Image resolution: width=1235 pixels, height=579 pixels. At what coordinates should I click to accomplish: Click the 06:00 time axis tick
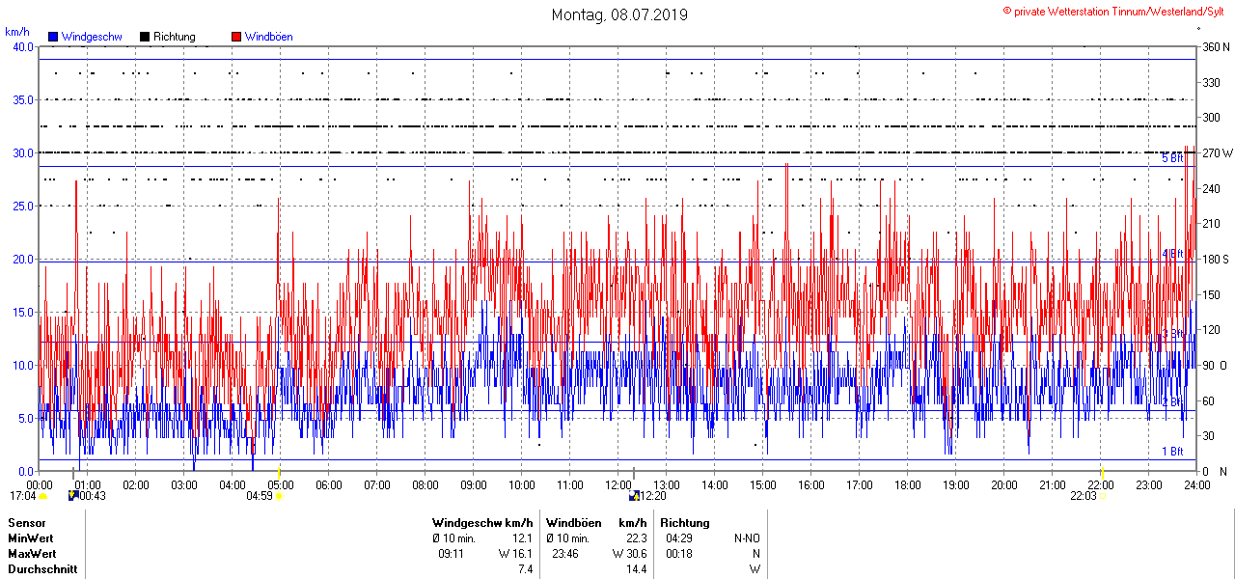328,484
